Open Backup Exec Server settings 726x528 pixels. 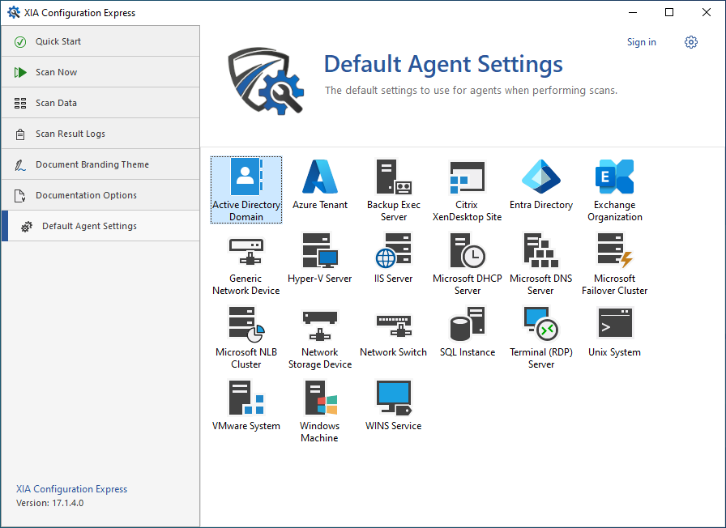click(394, 177)
